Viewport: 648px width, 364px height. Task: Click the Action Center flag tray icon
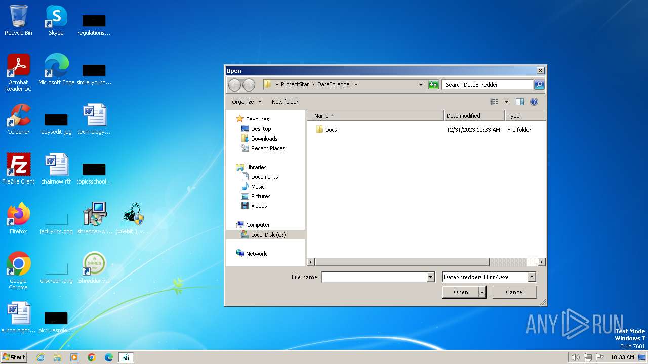600,357
